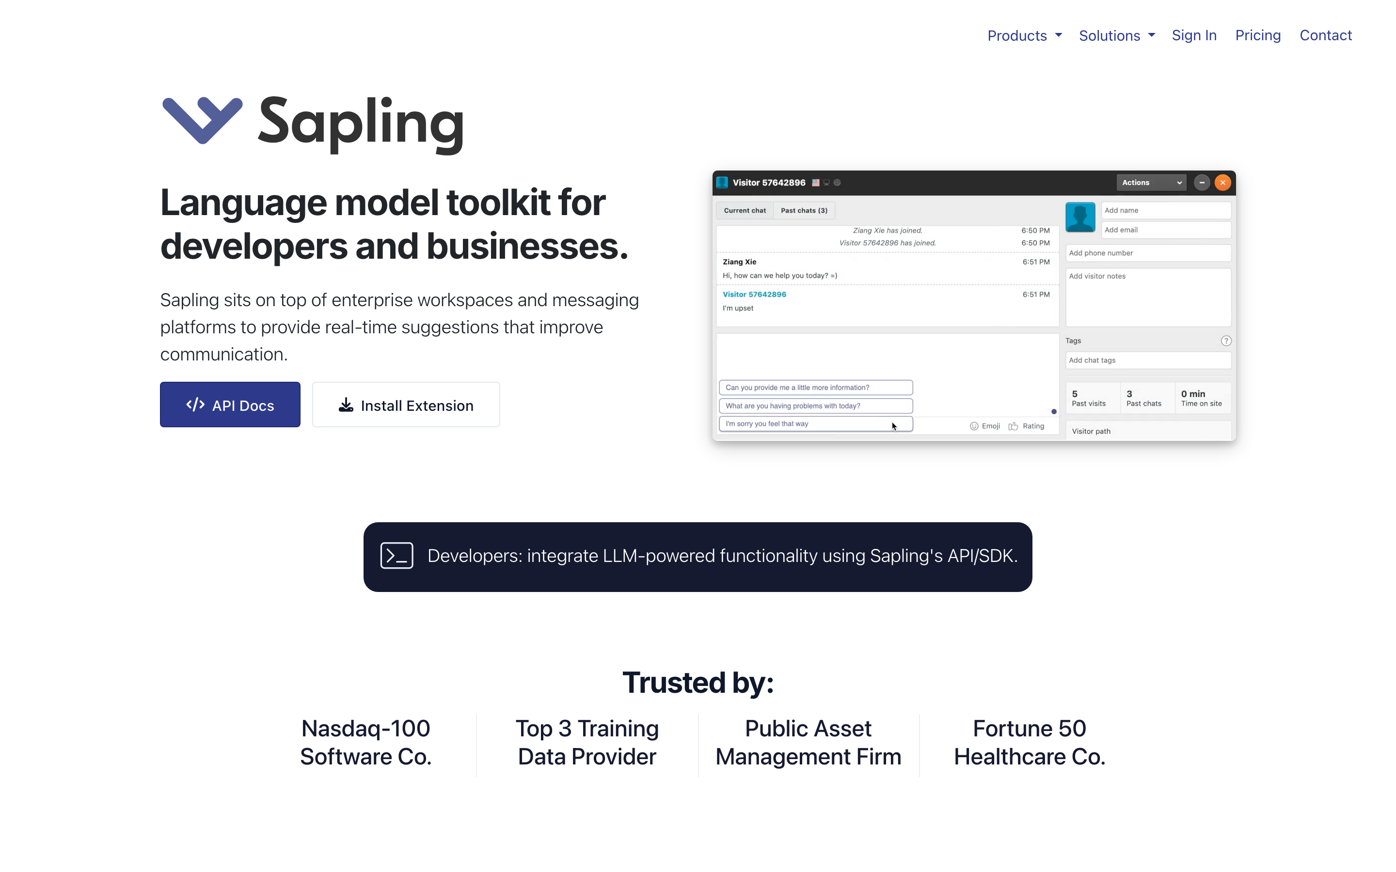Click the Sapling checkmark logo icon
1396x872 pixels.
pos(202,121)
